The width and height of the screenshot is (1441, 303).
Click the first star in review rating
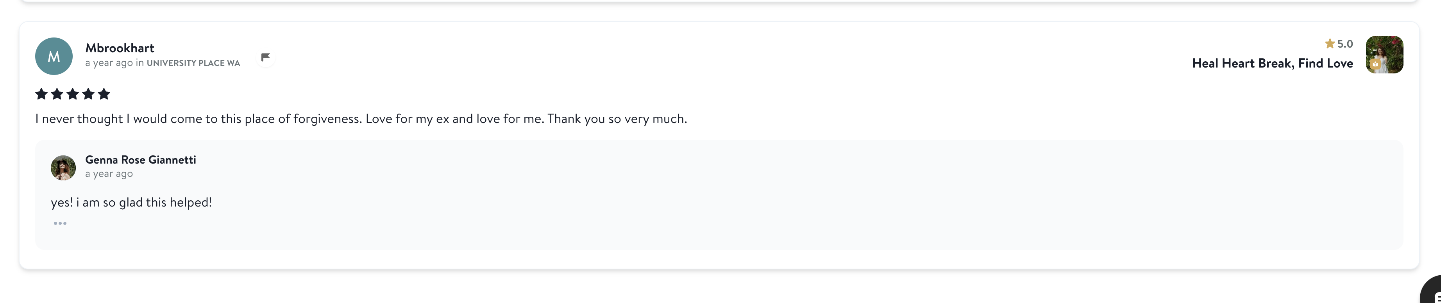click(x=41, y=94)
